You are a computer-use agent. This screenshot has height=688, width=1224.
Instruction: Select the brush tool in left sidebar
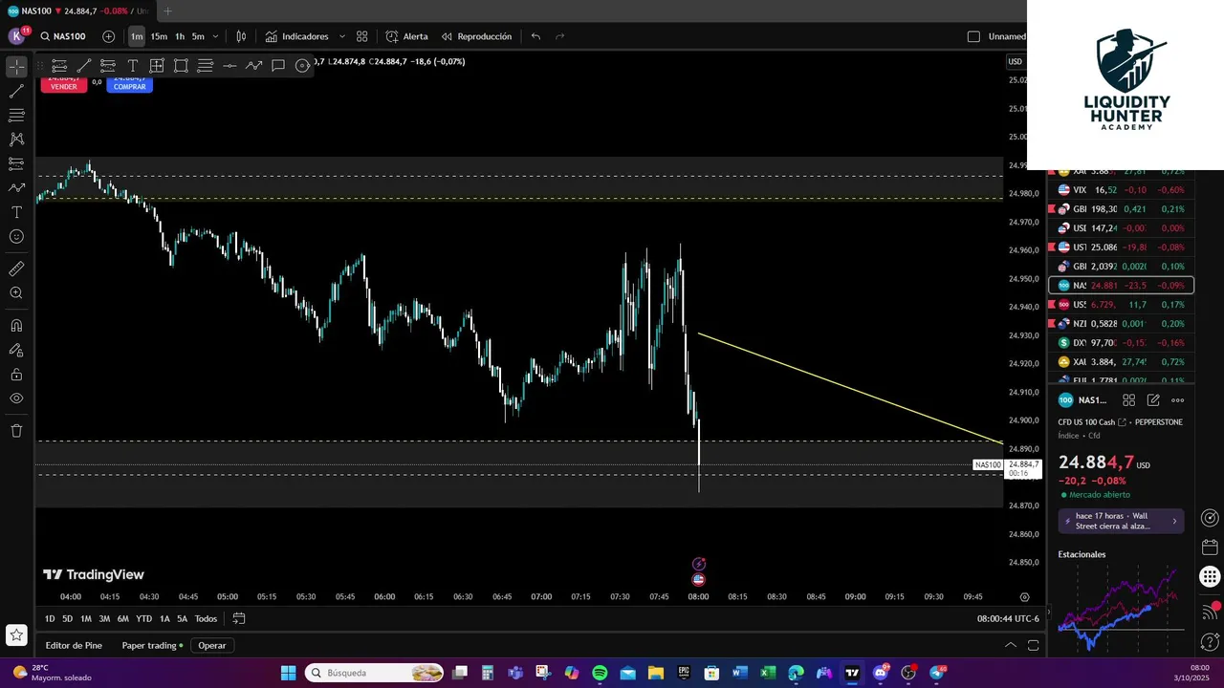tap(16, 188)
